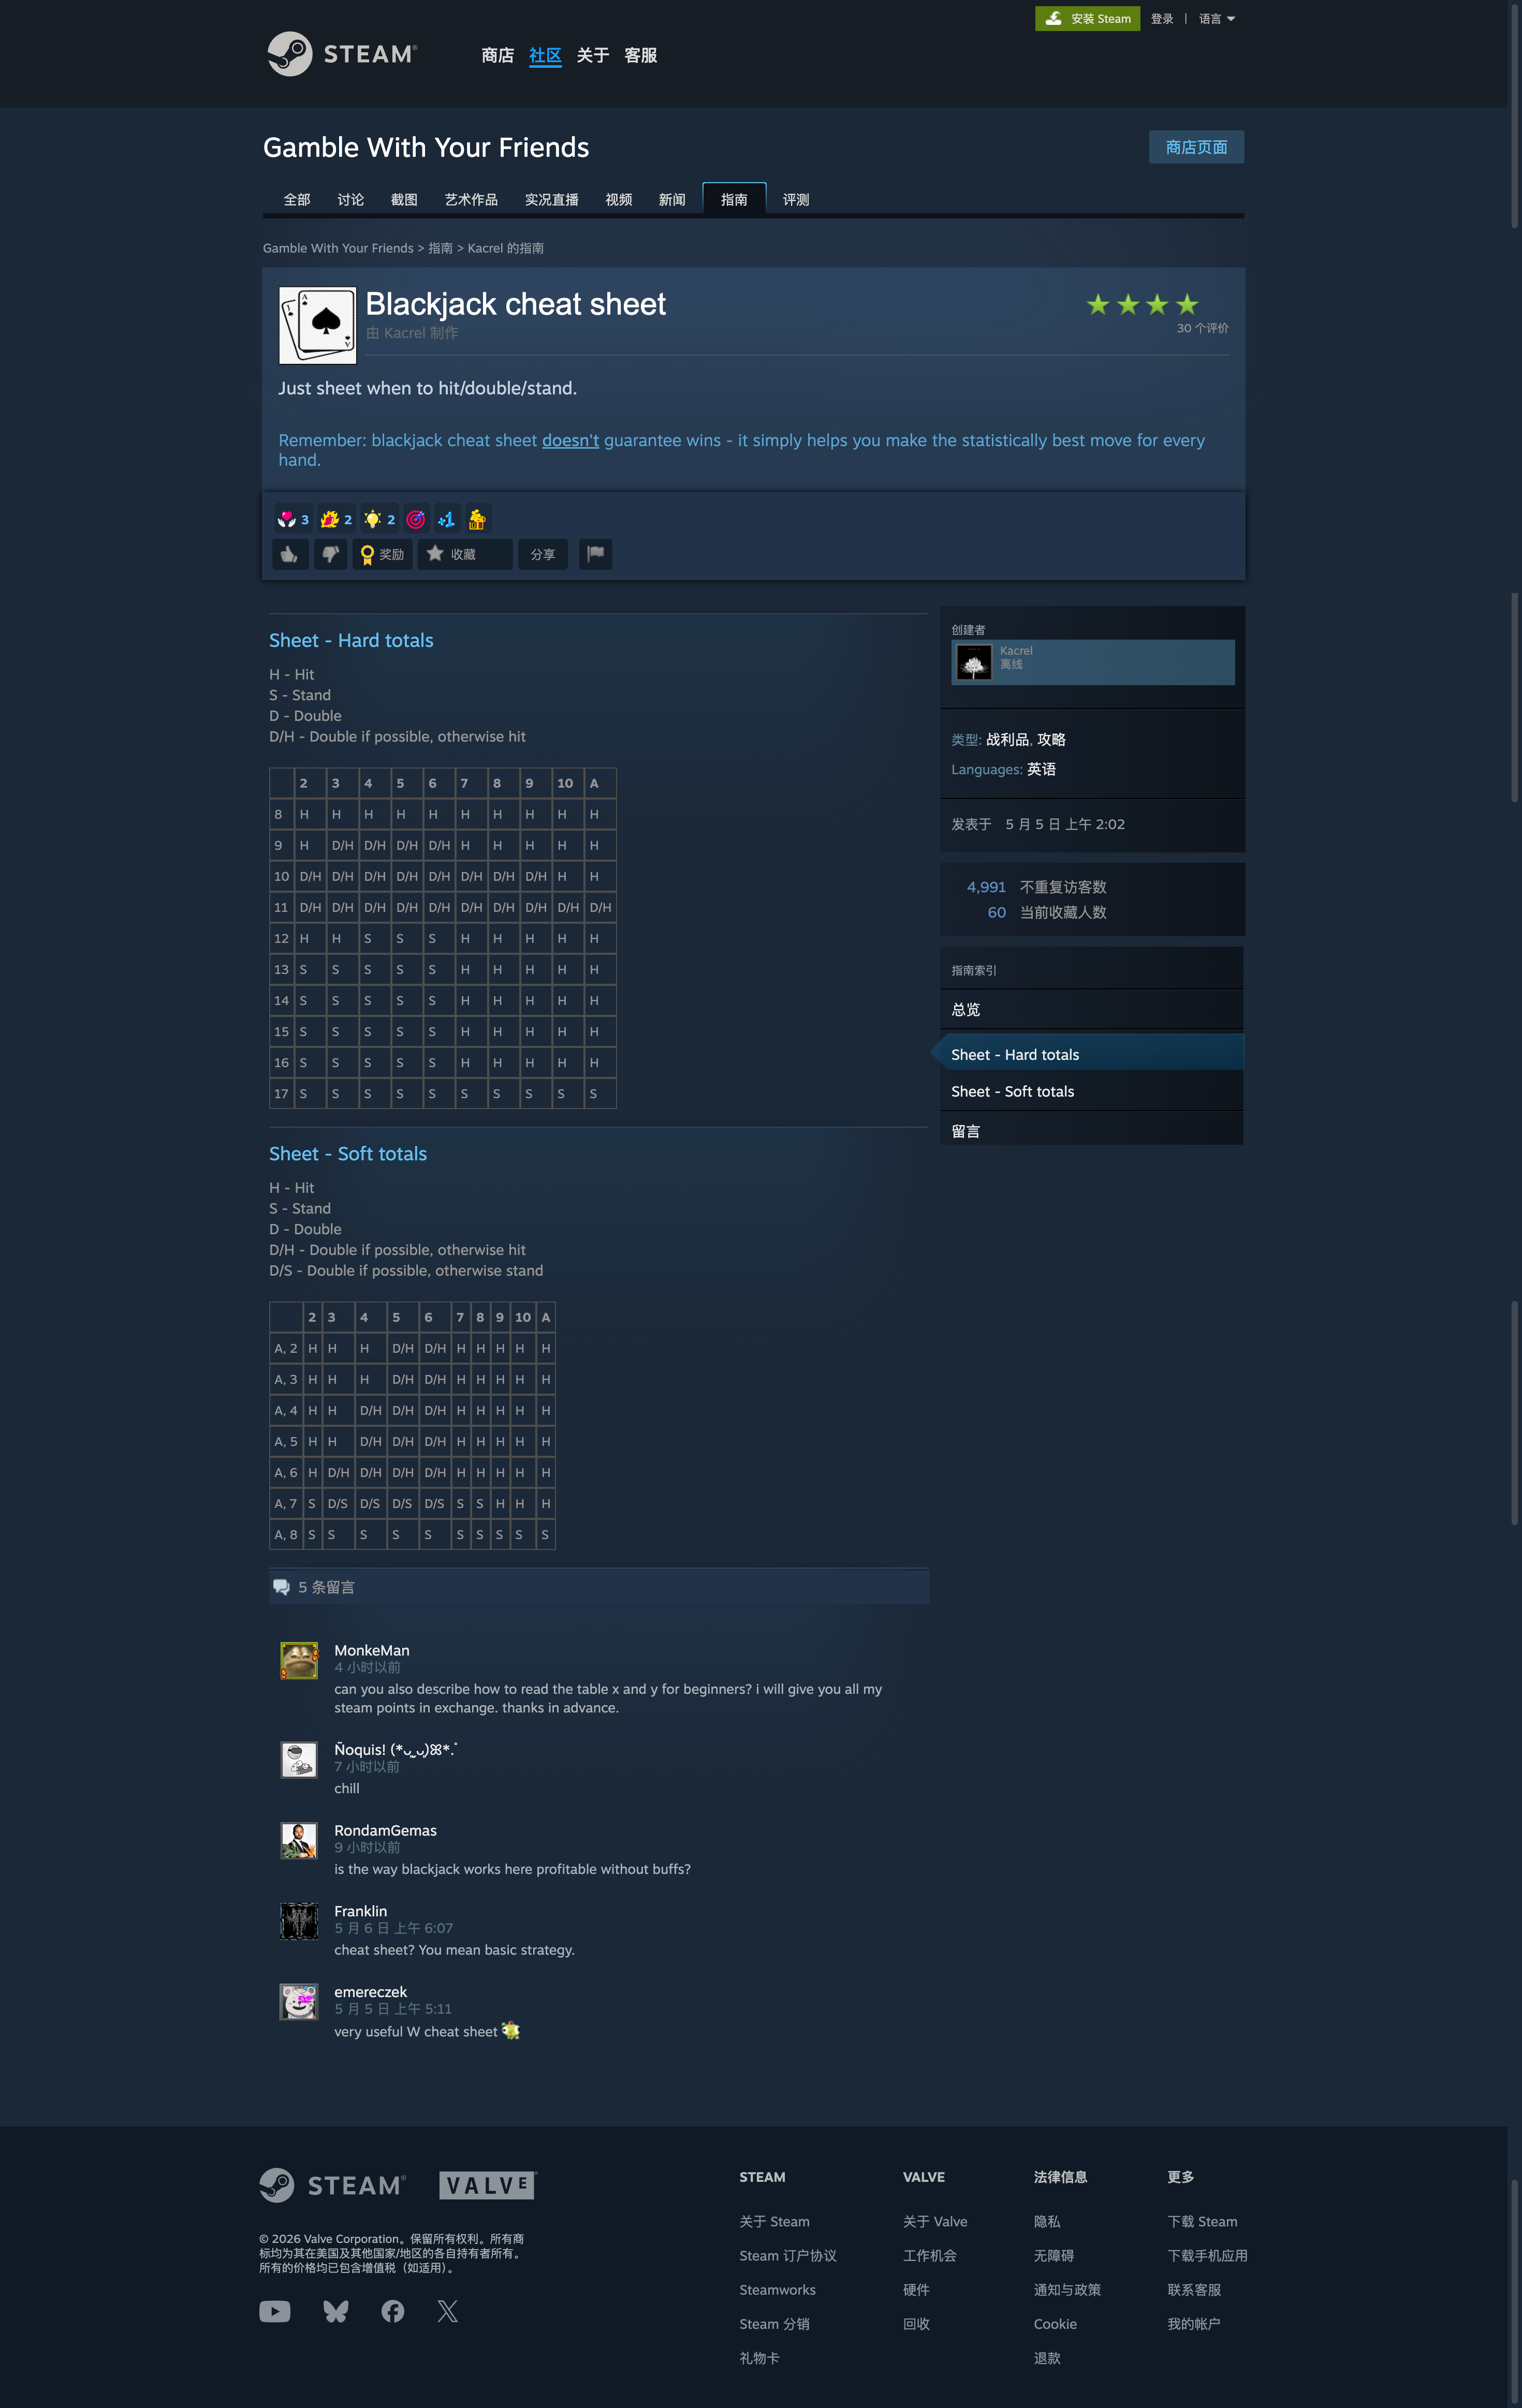The width and height of the screenshot is (1522, 2408).
Task: Open RondamGemas's avatar
Action: [299, 1841]
